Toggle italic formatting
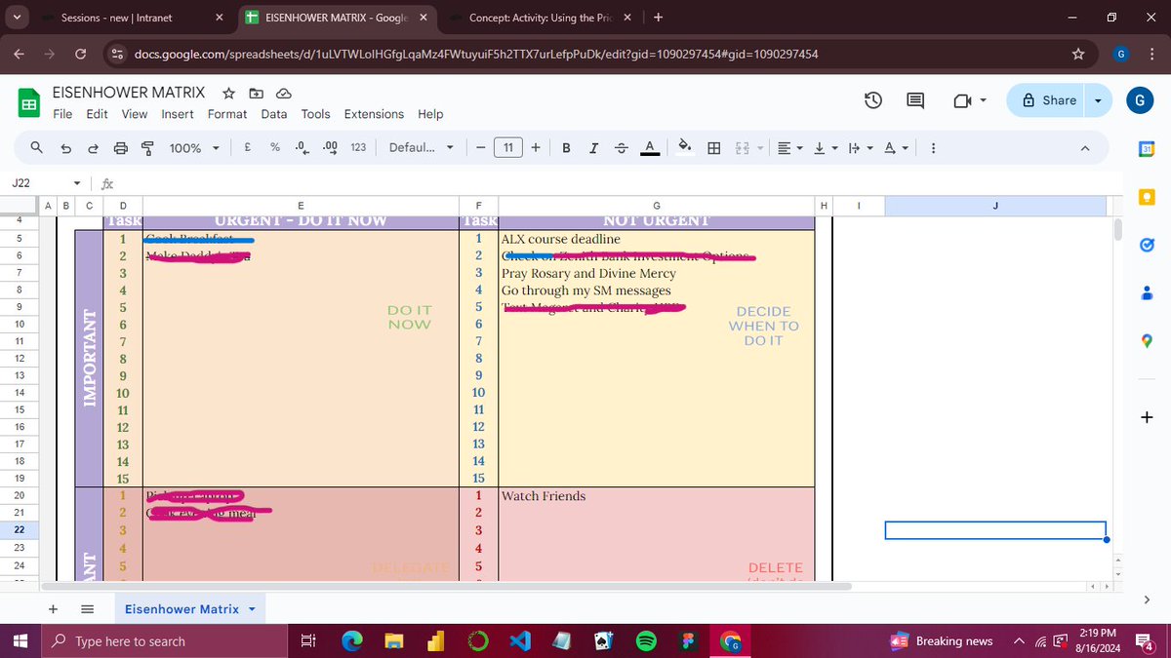This screenshot has height=658, width=1171. [x=593, y=148]
